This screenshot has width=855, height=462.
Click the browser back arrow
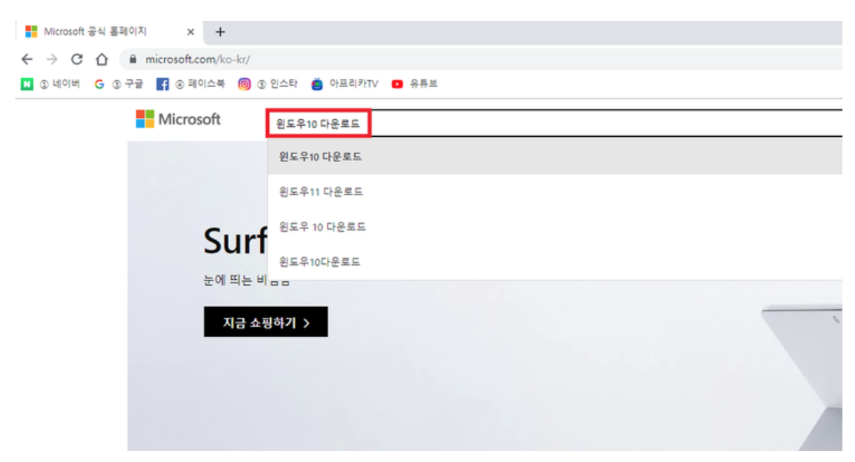pyautogui.click(x=27, y=59)
